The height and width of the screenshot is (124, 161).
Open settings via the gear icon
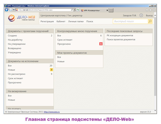point(141,15)
